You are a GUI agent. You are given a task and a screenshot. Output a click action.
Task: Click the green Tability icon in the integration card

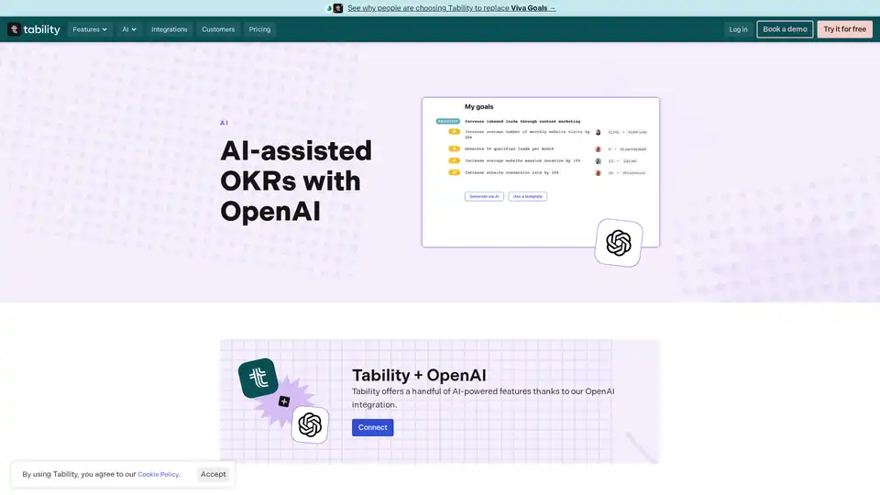pos(258,378)
